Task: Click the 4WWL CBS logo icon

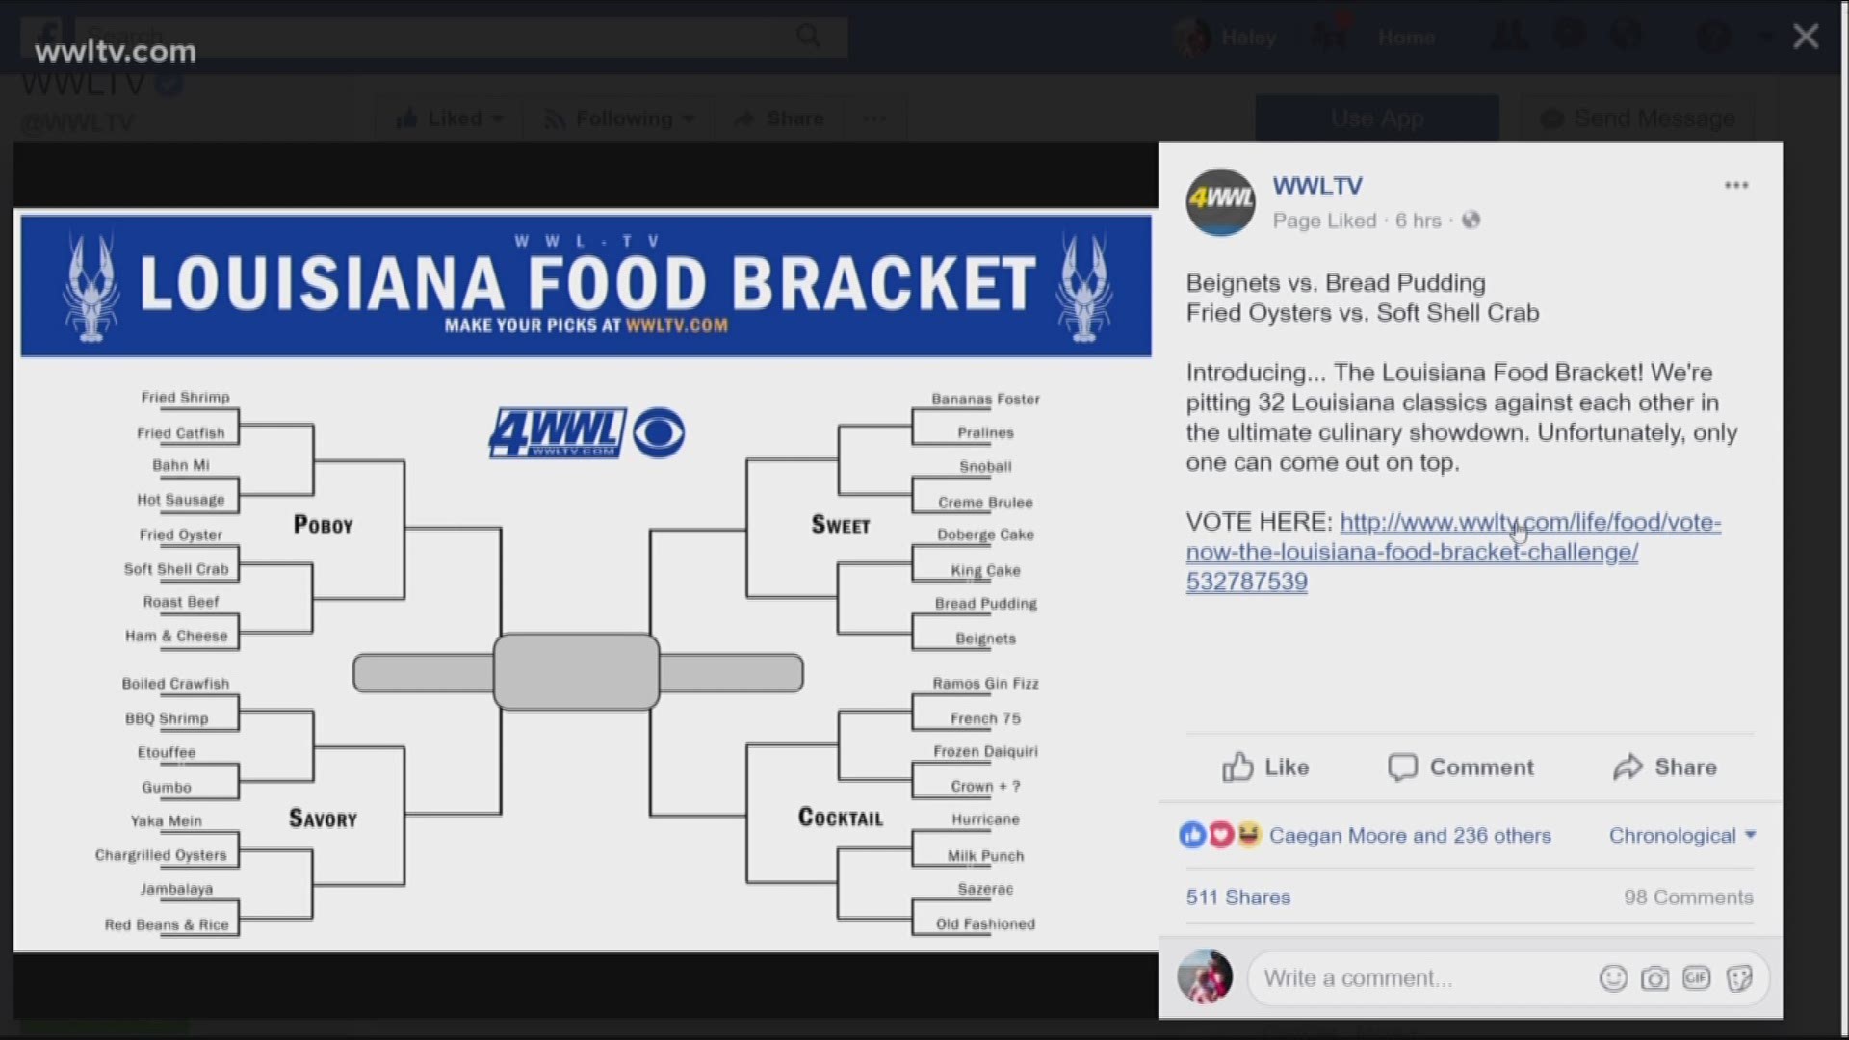Action: 586,431
